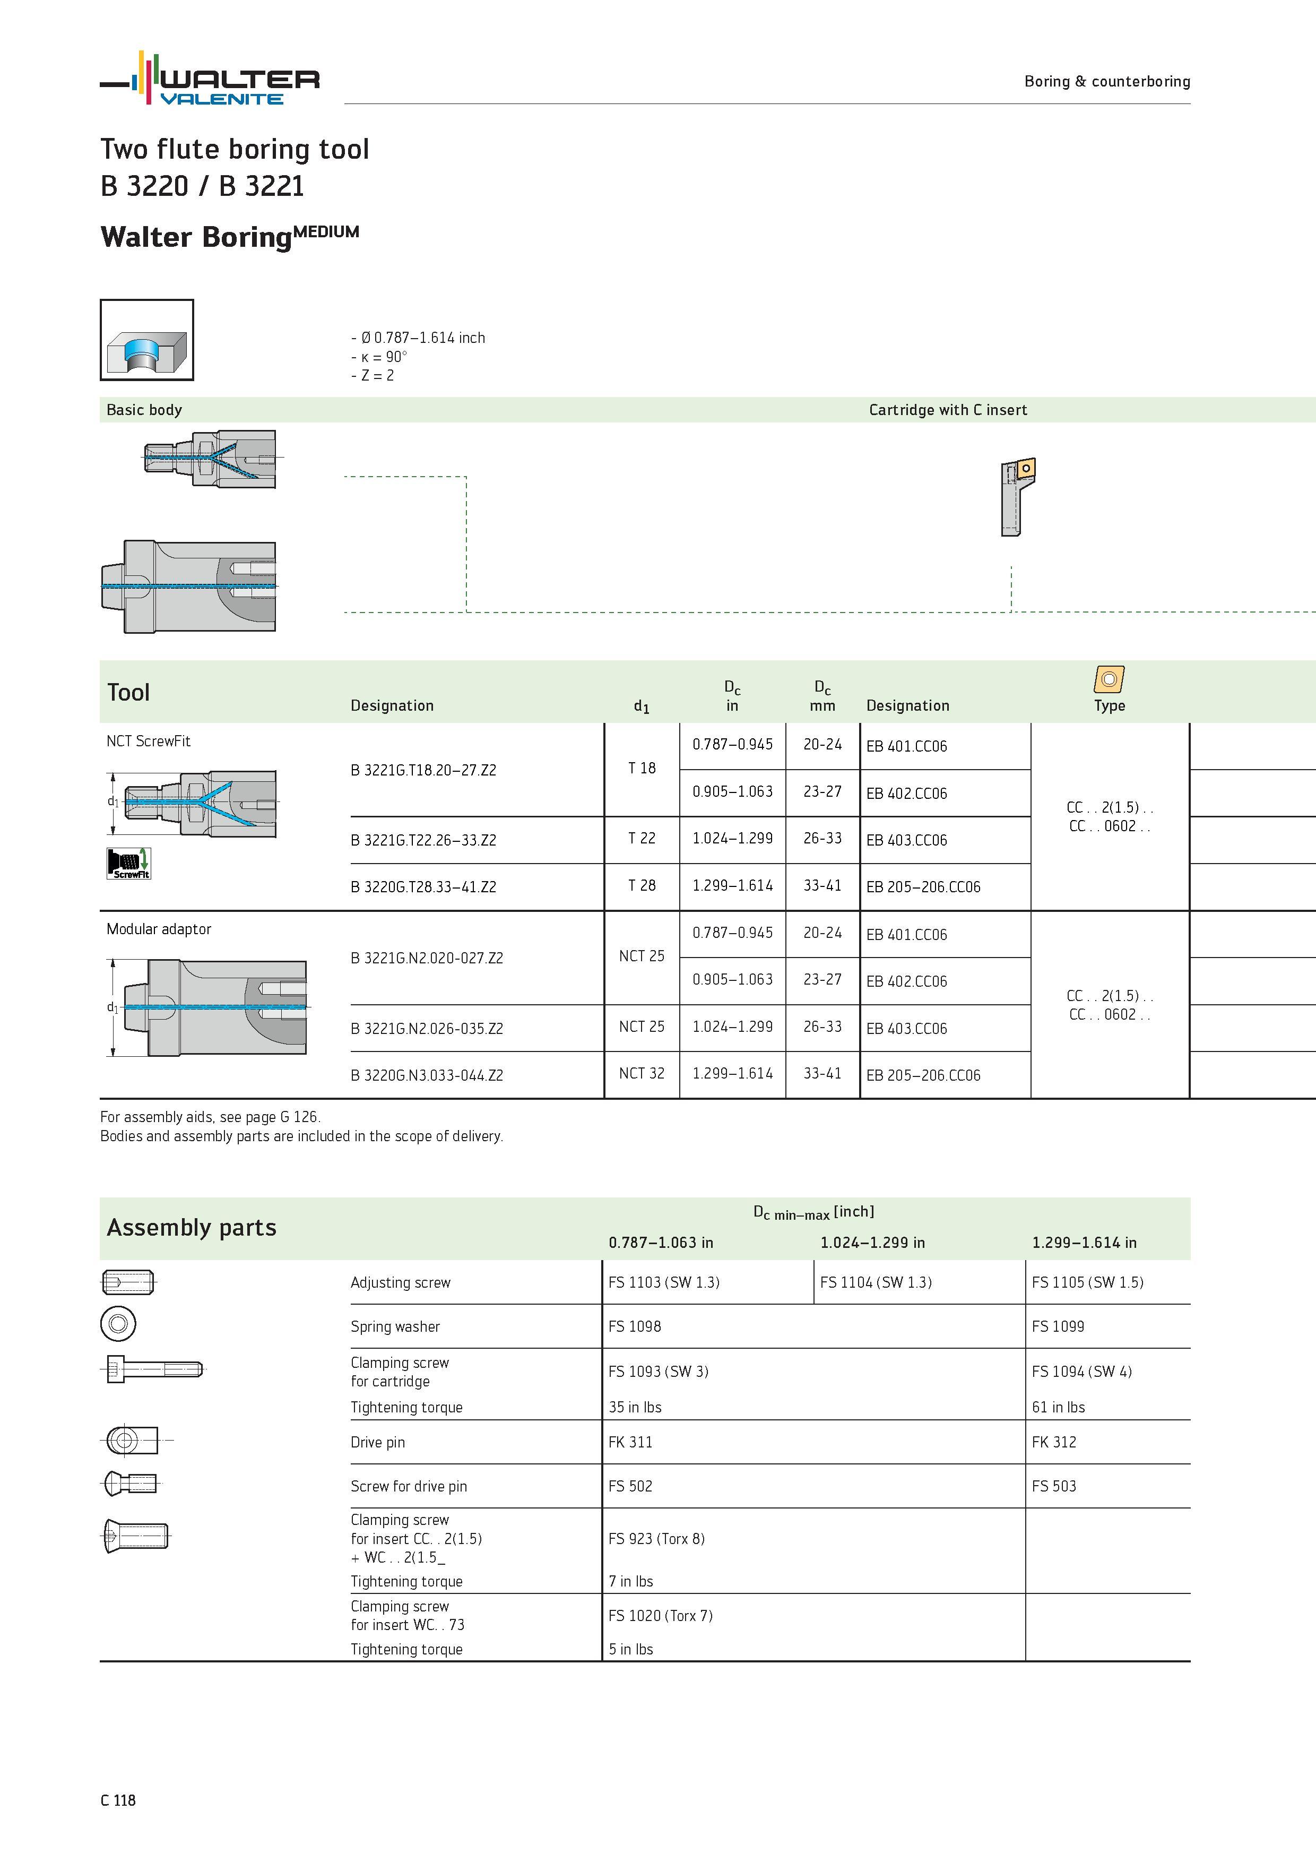Image resolution: width=1316 pixels, height=1862 pixels.
Task: Select insert screw 'FS 1020 (Torx 7)'
Action: coord(661,1616)
